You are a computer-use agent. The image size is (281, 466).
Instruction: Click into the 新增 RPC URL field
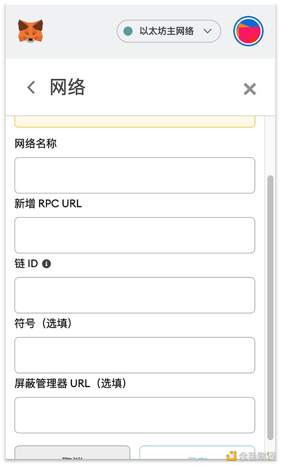coord(135,235)
